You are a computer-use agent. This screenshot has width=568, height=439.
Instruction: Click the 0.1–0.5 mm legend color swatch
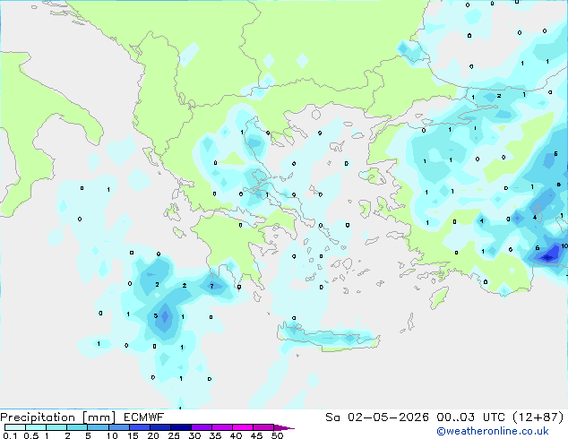(15, 427)
